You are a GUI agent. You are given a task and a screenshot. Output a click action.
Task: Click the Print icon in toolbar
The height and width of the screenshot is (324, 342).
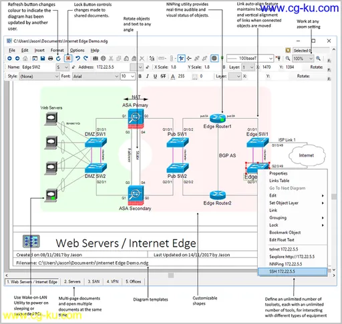[51, 59]
